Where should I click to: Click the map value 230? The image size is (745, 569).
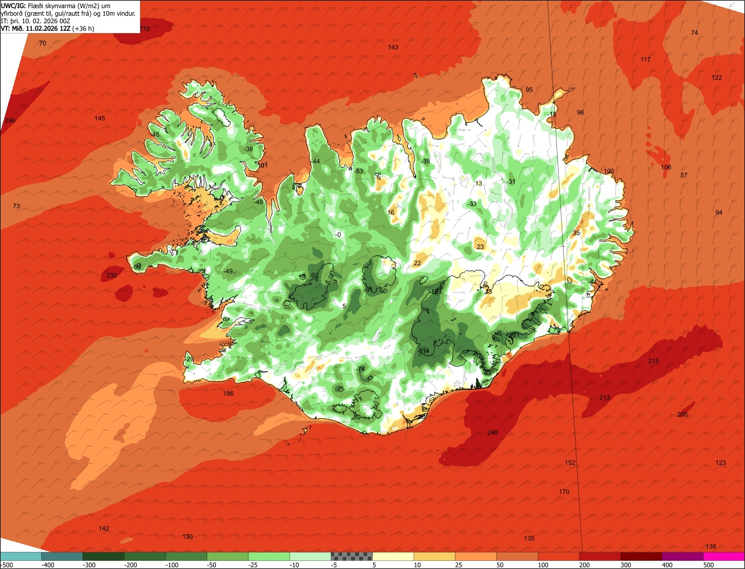[112, 275]
